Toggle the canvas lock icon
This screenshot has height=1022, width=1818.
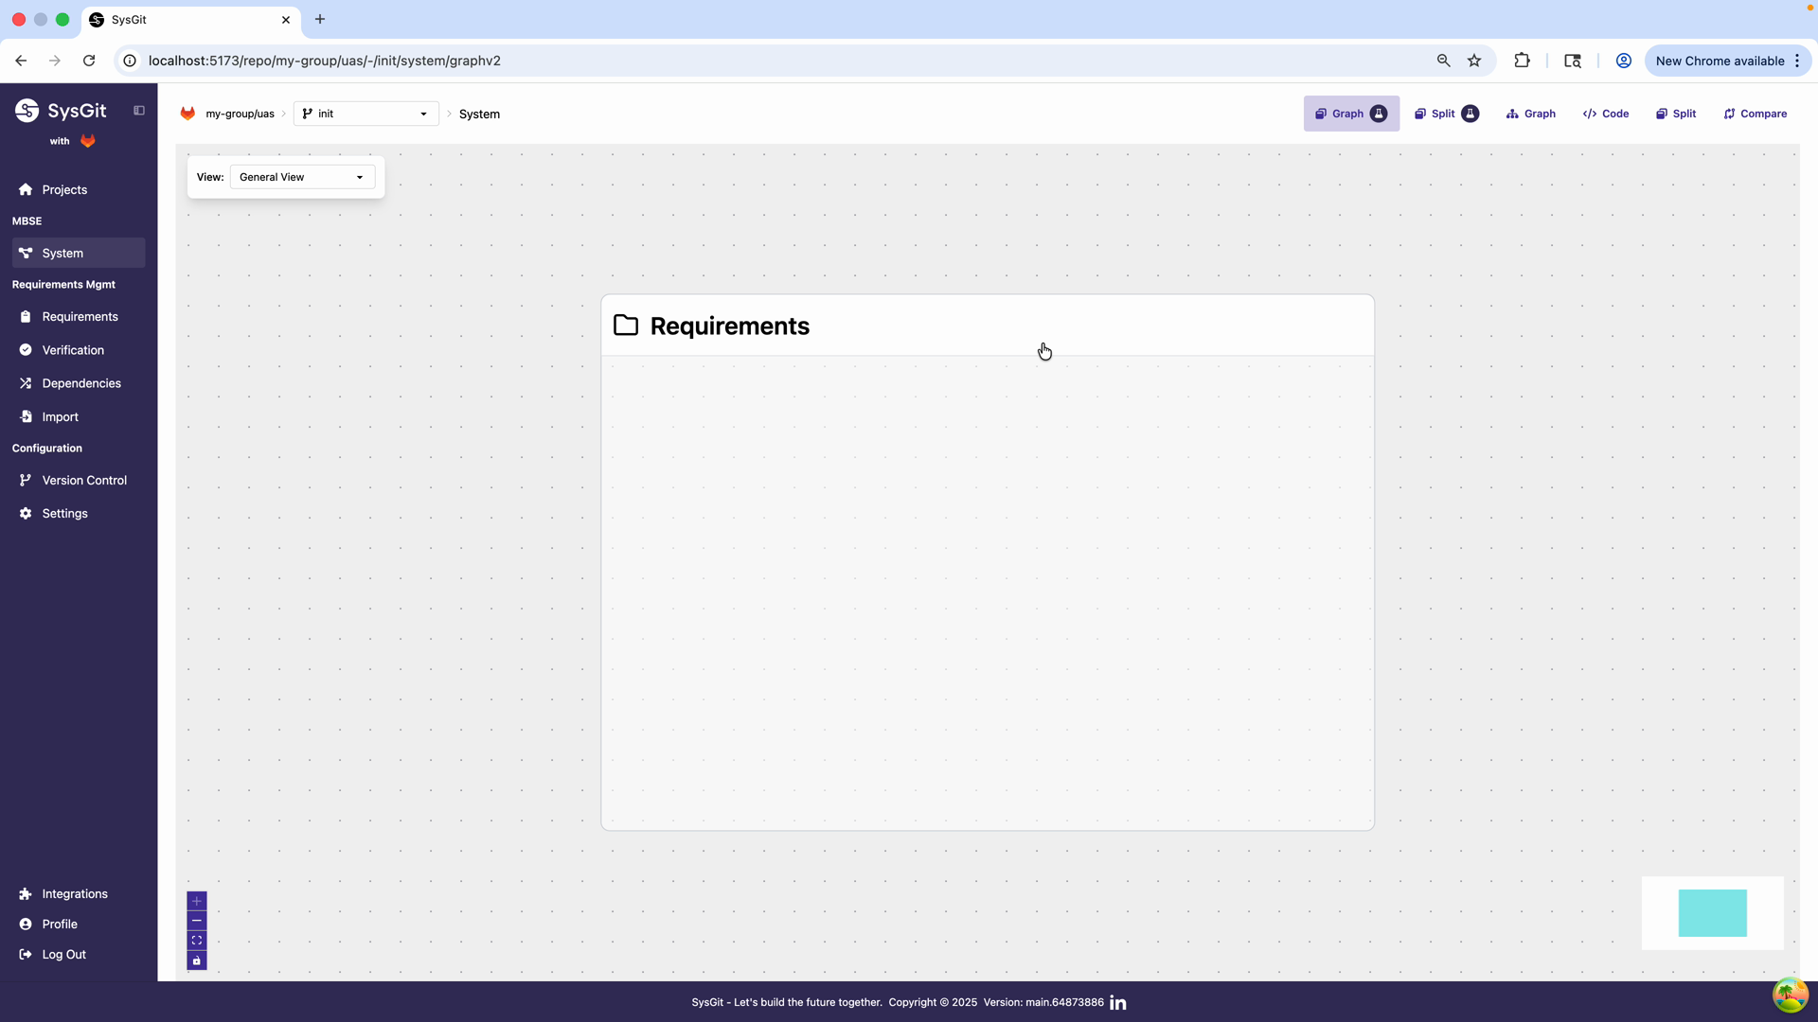click(196, 960)
